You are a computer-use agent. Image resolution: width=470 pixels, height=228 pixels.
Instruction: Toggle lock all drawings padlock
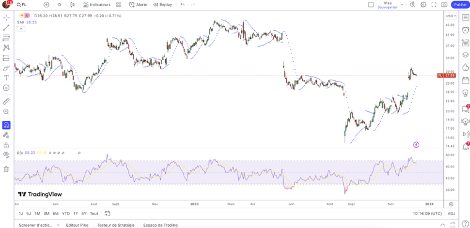pyautogui.click(x=6, y=145)
